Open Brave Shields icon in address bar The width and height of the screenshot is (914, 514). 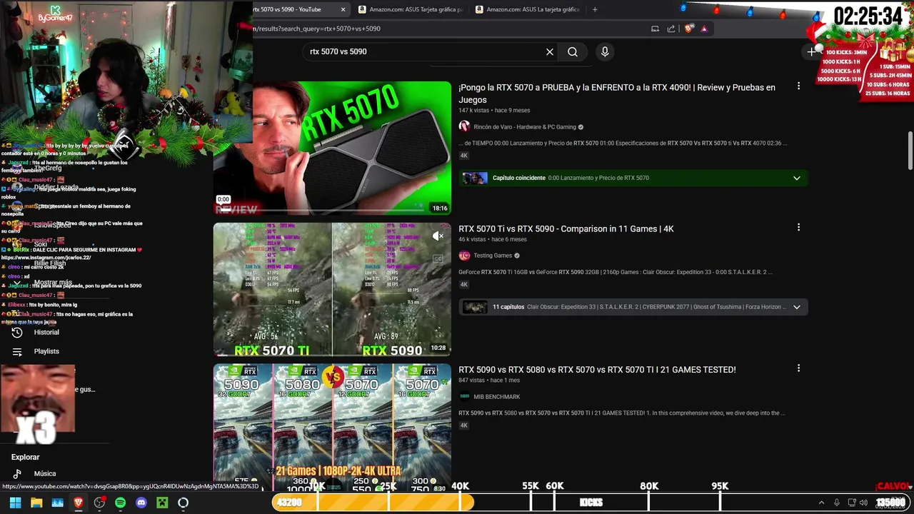tap(688, 29)
